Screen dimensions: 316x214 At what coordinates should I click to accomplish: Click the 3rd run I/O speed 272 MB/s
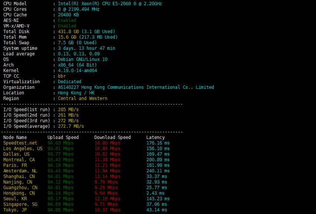click(x=68, y=121)
